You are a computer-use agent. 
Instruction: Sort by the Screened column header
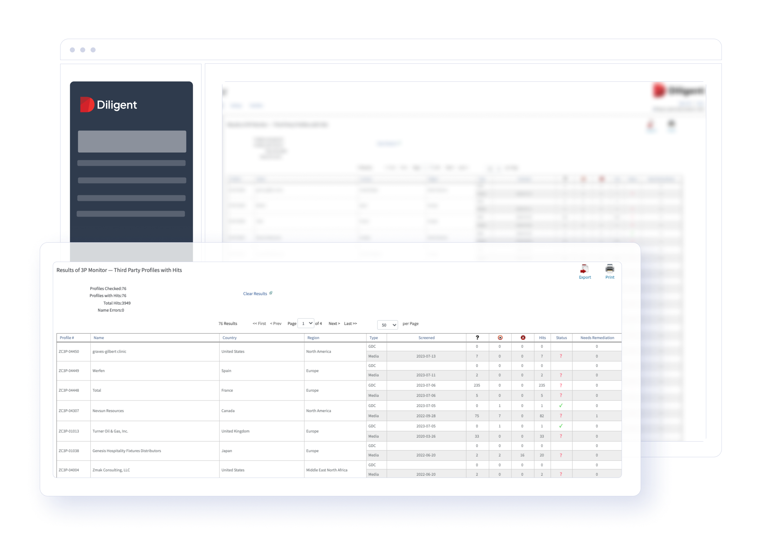pos(426,338)
